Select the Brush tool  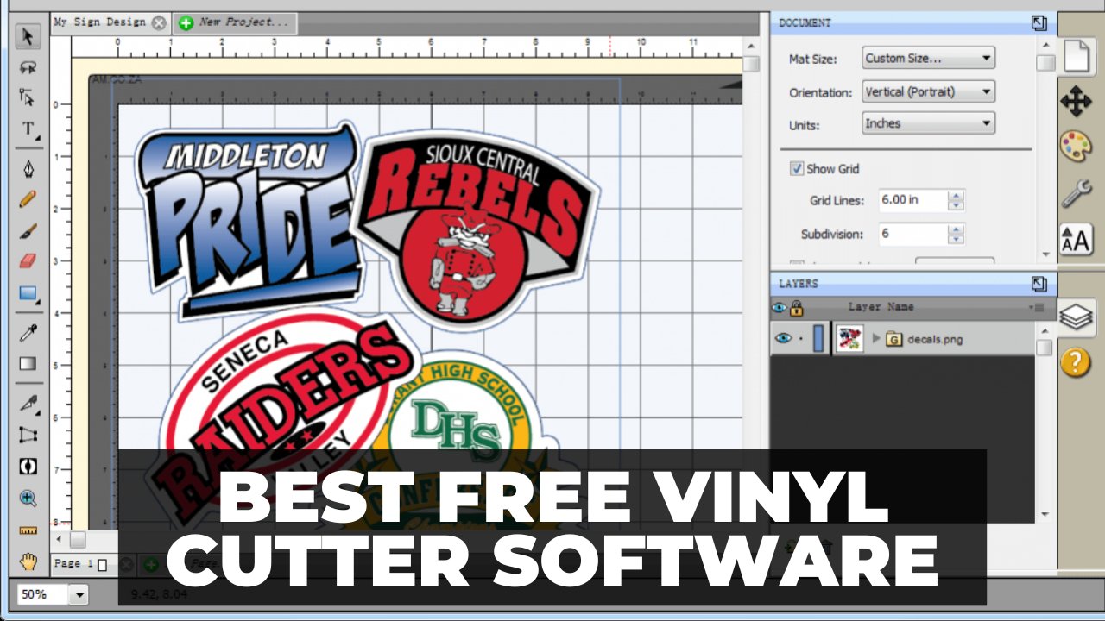click(x=27, y=229)
